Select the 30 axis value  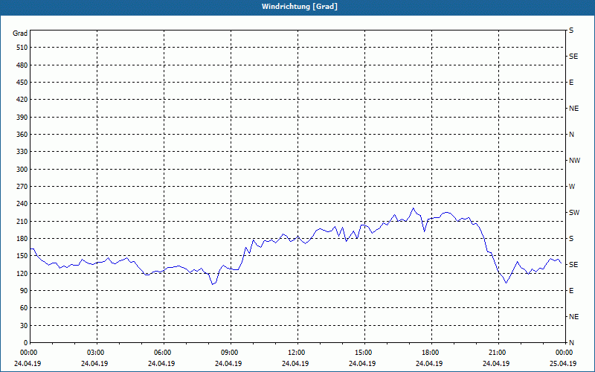24,325
